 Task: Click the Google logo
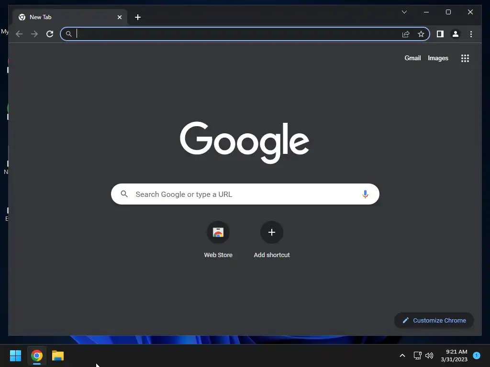point(245,142)
